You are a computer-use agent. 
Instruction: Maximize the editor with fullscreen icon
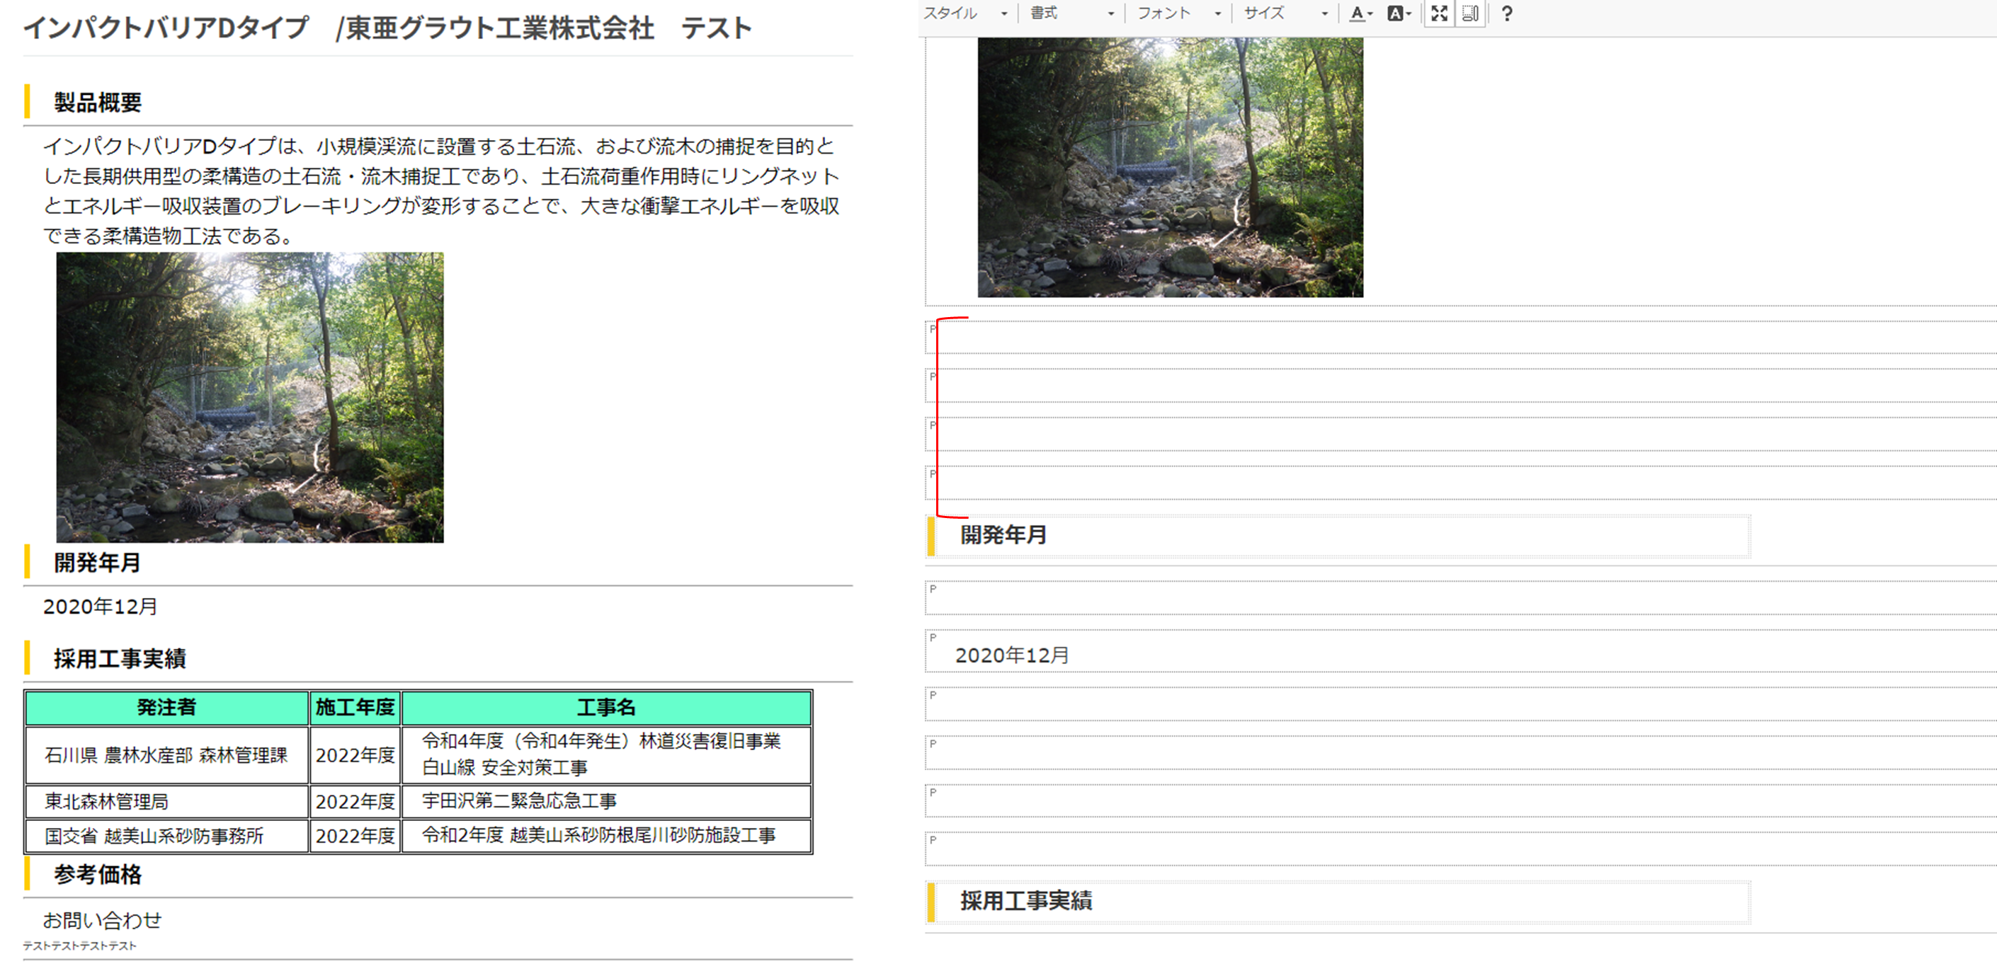tap(1439, 13)
